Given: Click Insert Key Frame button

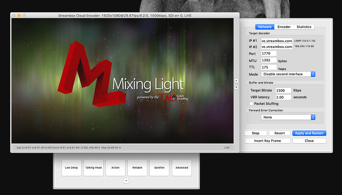Looking at the screenshot, I should 267,141.
